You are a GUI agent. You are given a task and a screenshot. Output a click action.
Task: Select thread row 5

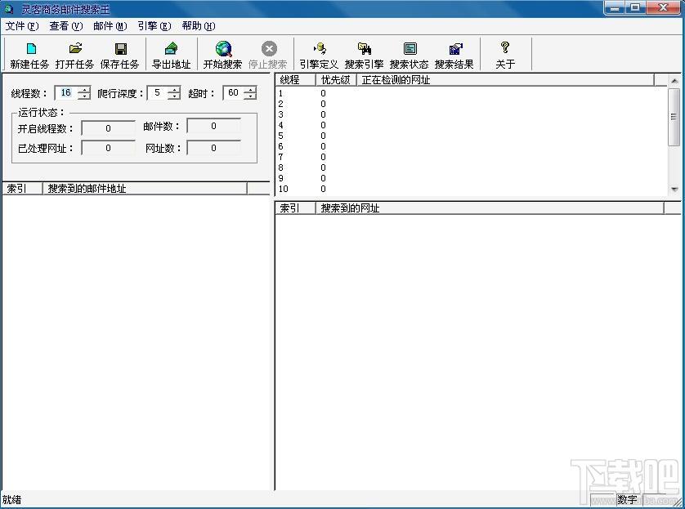pyautogui.click(x=472, y=136)
